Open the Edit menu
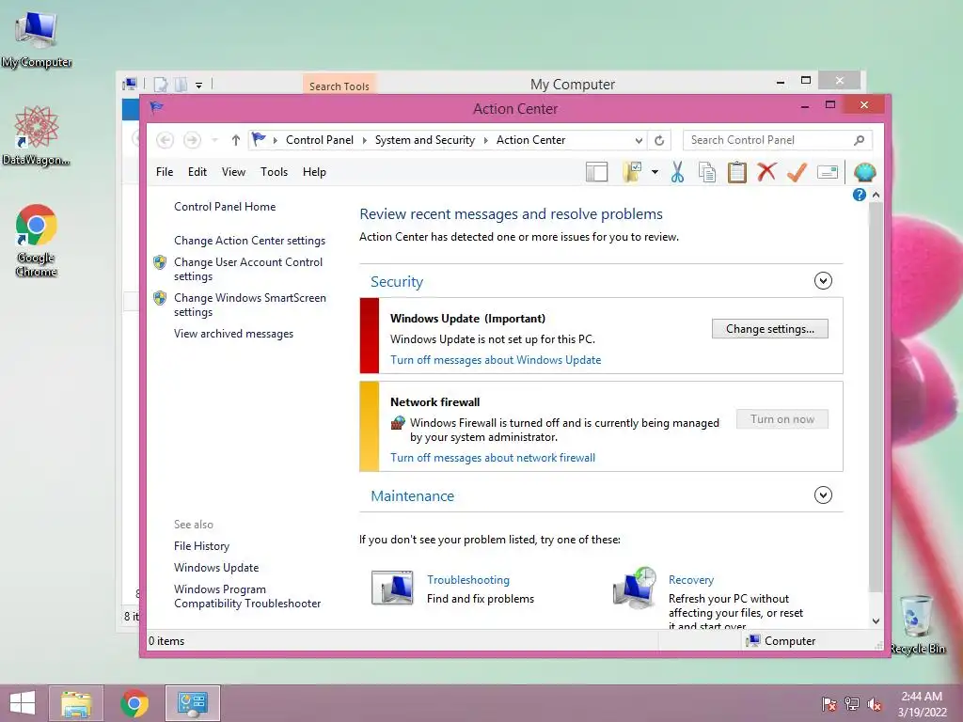This screenshot has width=963, height=722. [x=197, y=172]
